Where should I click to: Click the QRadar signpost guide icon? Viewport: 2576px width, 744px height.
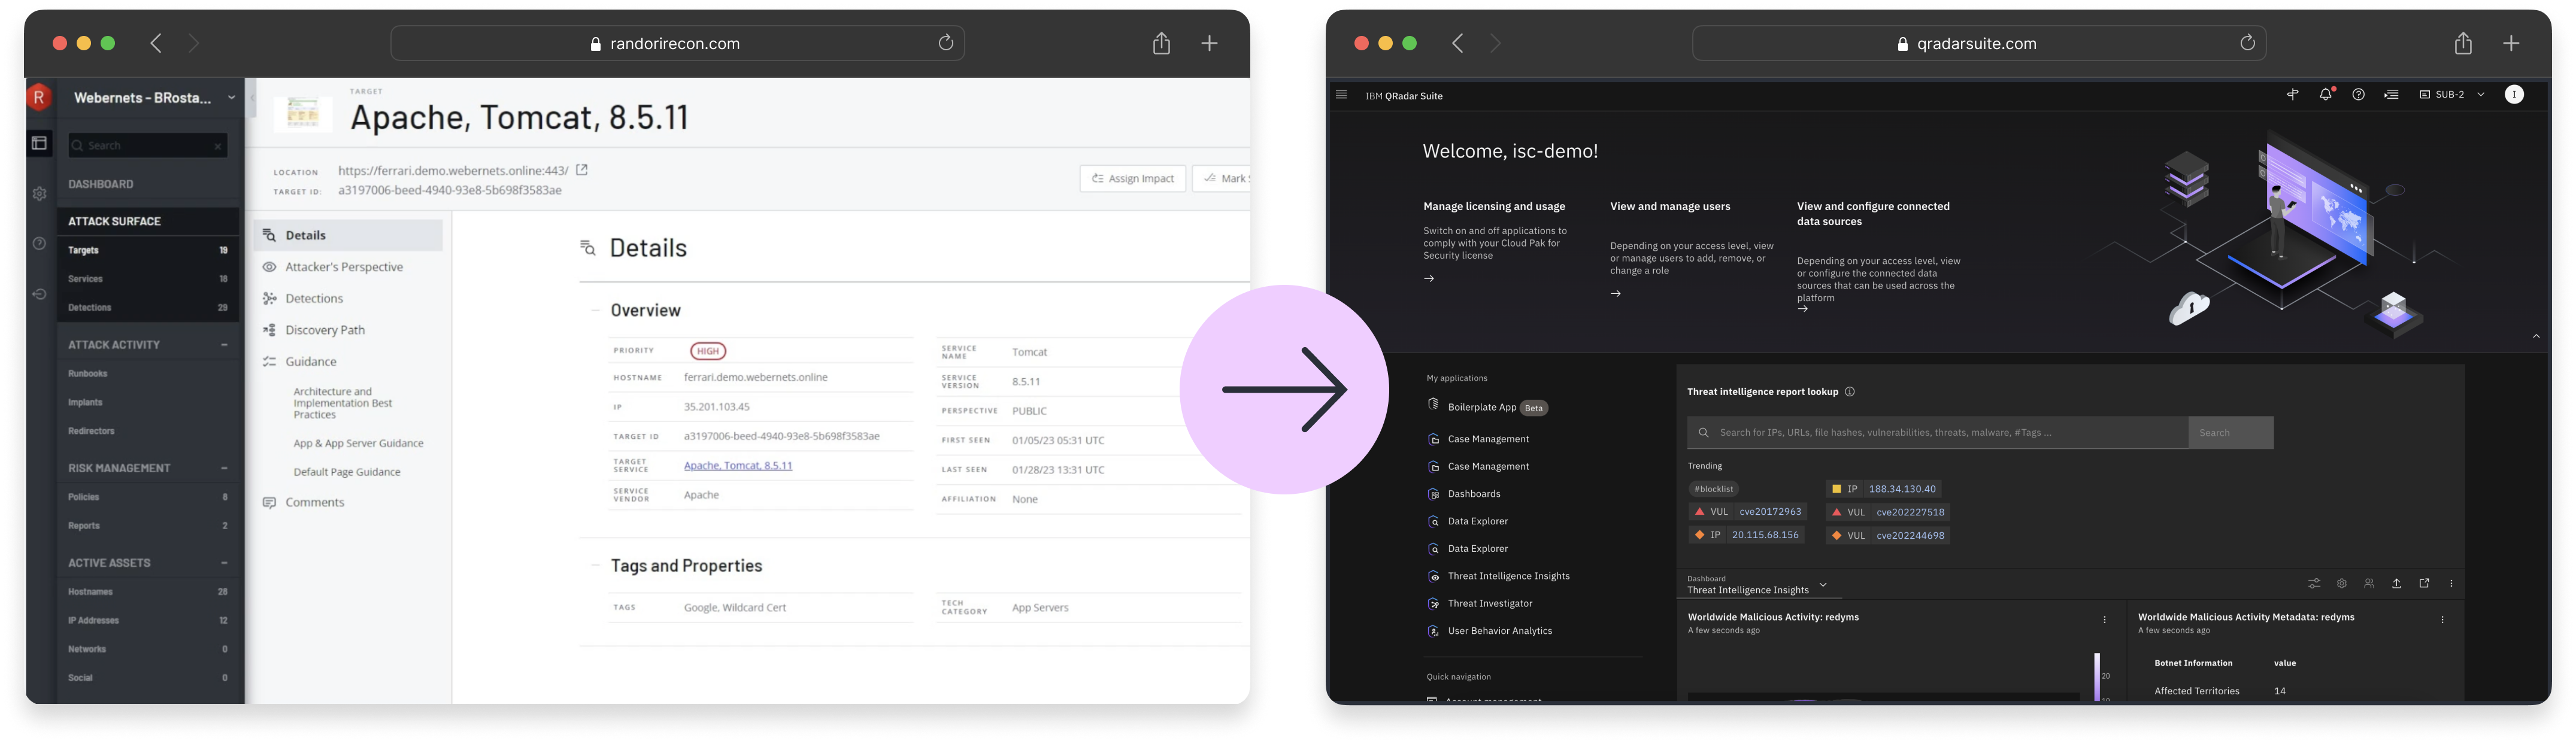pos(2293,94)
